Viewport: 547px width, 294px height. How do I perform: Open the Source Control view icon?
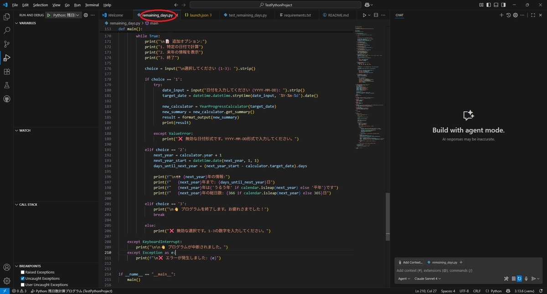7,44
